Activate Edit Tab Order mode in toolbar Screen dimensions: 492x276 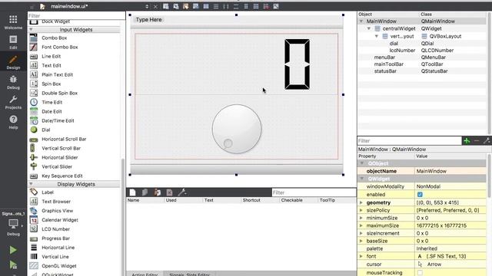196,6
